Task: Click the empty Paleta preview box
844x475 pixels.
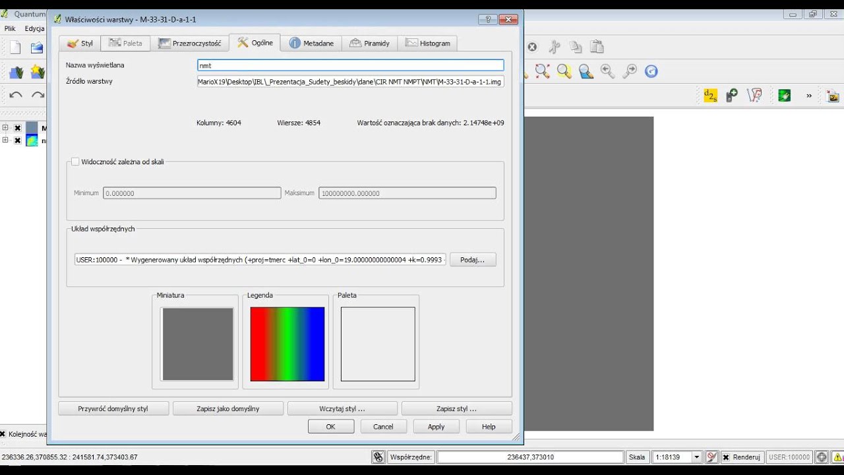Action: (378, 344)
